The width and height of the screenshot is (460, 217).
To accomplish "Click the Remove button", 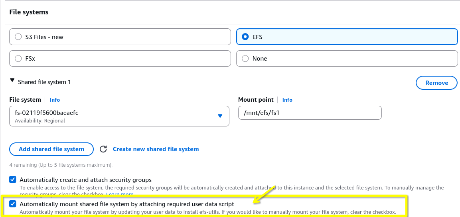I will (x=436, y=83).
